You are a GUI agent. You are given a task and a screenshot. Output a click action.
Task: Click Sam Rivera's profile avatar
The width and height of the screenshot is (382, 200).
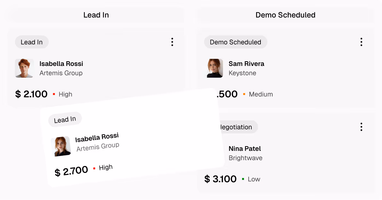tap(215, 68)
